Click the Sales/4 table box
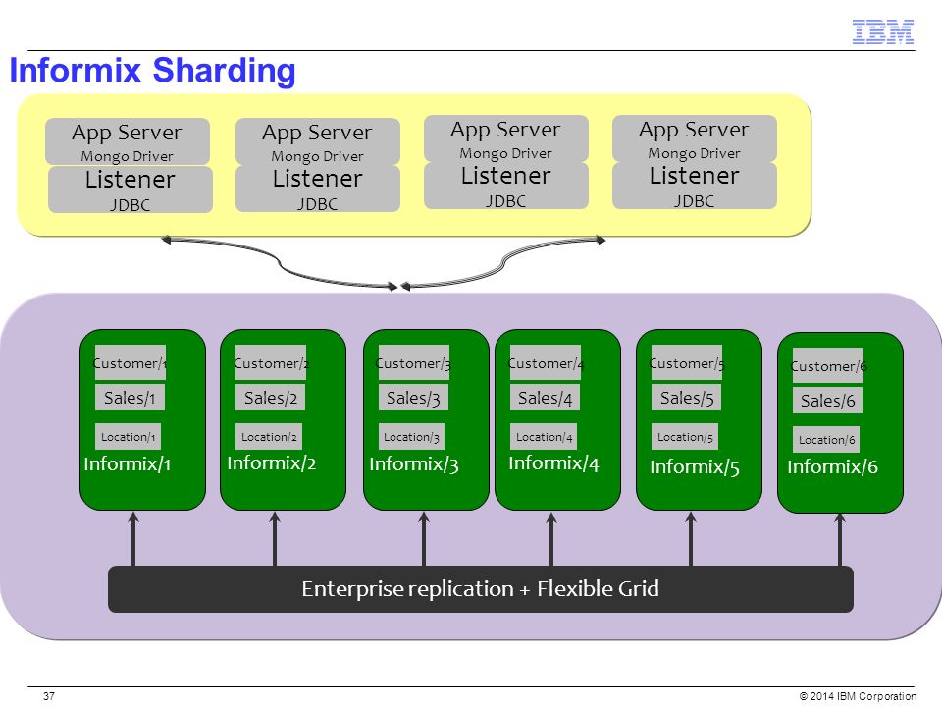The image size is (942, 707). point(545,398)
